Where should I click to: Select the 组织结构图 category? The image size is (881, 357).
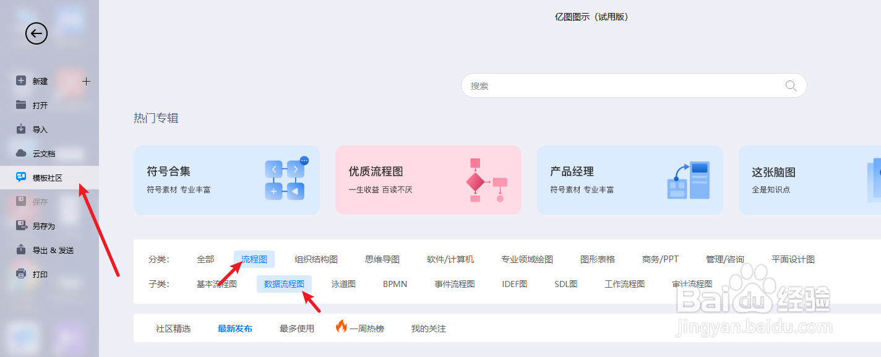tap(316, 259)
